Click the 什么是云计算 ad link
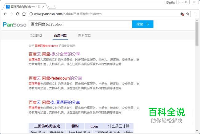Viewport: 200px width, 134px height. 119,126
